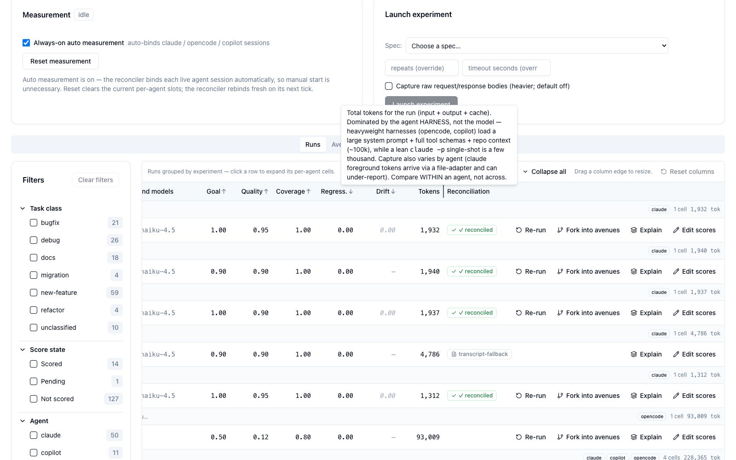Image resolution: width=736 pixels, height=460 pixels.
Task: Click the Edit scores pencil icon in the 1,932 tokens row
Action: pos(676,230)
